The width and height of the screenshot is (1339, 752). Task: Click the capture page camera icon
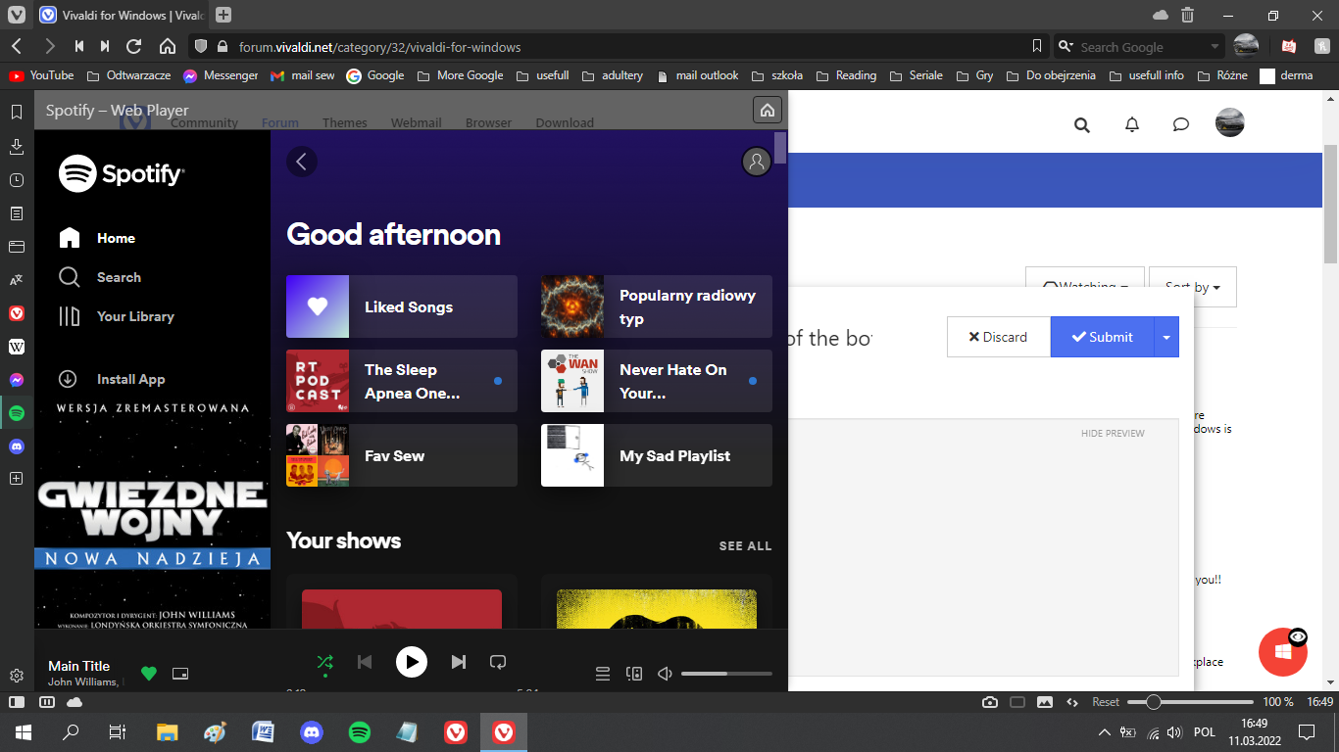990,702
